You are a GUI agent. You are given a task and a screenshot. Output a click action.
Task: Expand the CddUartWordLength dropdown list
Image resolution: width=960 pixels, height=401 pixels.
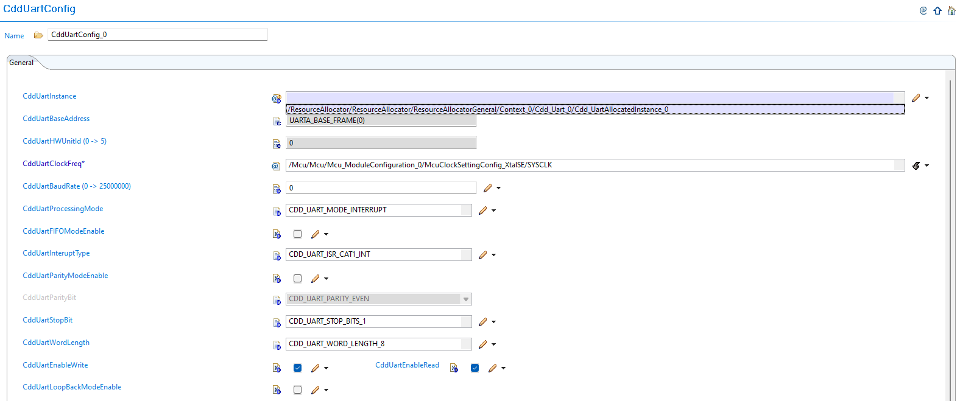click(466, 344)
